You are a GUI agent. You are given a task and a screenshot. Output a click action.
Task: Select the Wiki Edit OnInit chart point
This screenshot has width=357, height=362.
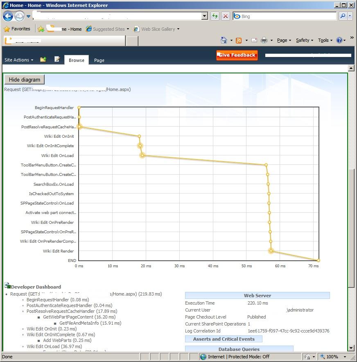tap(139, 136)
